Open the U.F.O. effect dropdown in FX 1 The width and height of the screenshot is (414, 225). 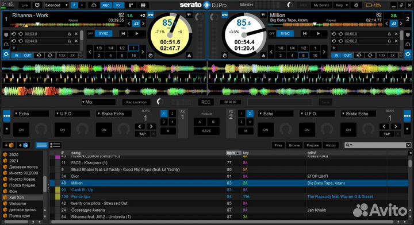72,114
